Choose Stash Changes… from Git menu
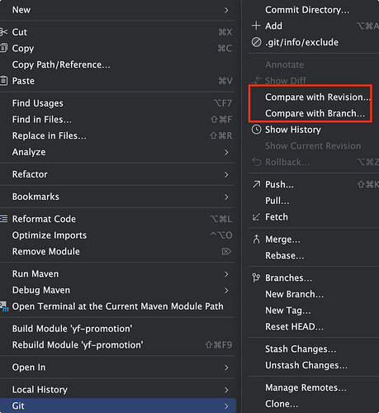The image size is (379, 413). point(301,349)
